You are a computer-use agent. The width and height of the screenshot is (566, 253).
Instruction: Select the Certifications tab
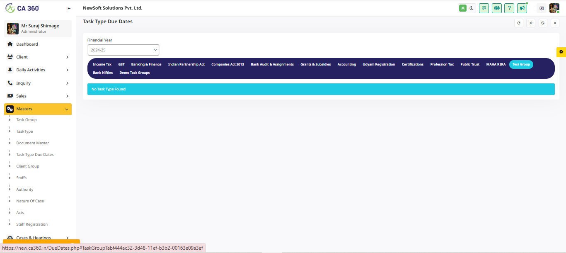click(413, 64)
